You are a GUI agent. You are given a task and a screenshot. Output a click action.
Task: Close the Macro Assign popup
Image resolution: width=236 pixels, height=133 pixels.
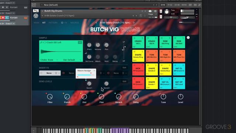coord(94,71)
